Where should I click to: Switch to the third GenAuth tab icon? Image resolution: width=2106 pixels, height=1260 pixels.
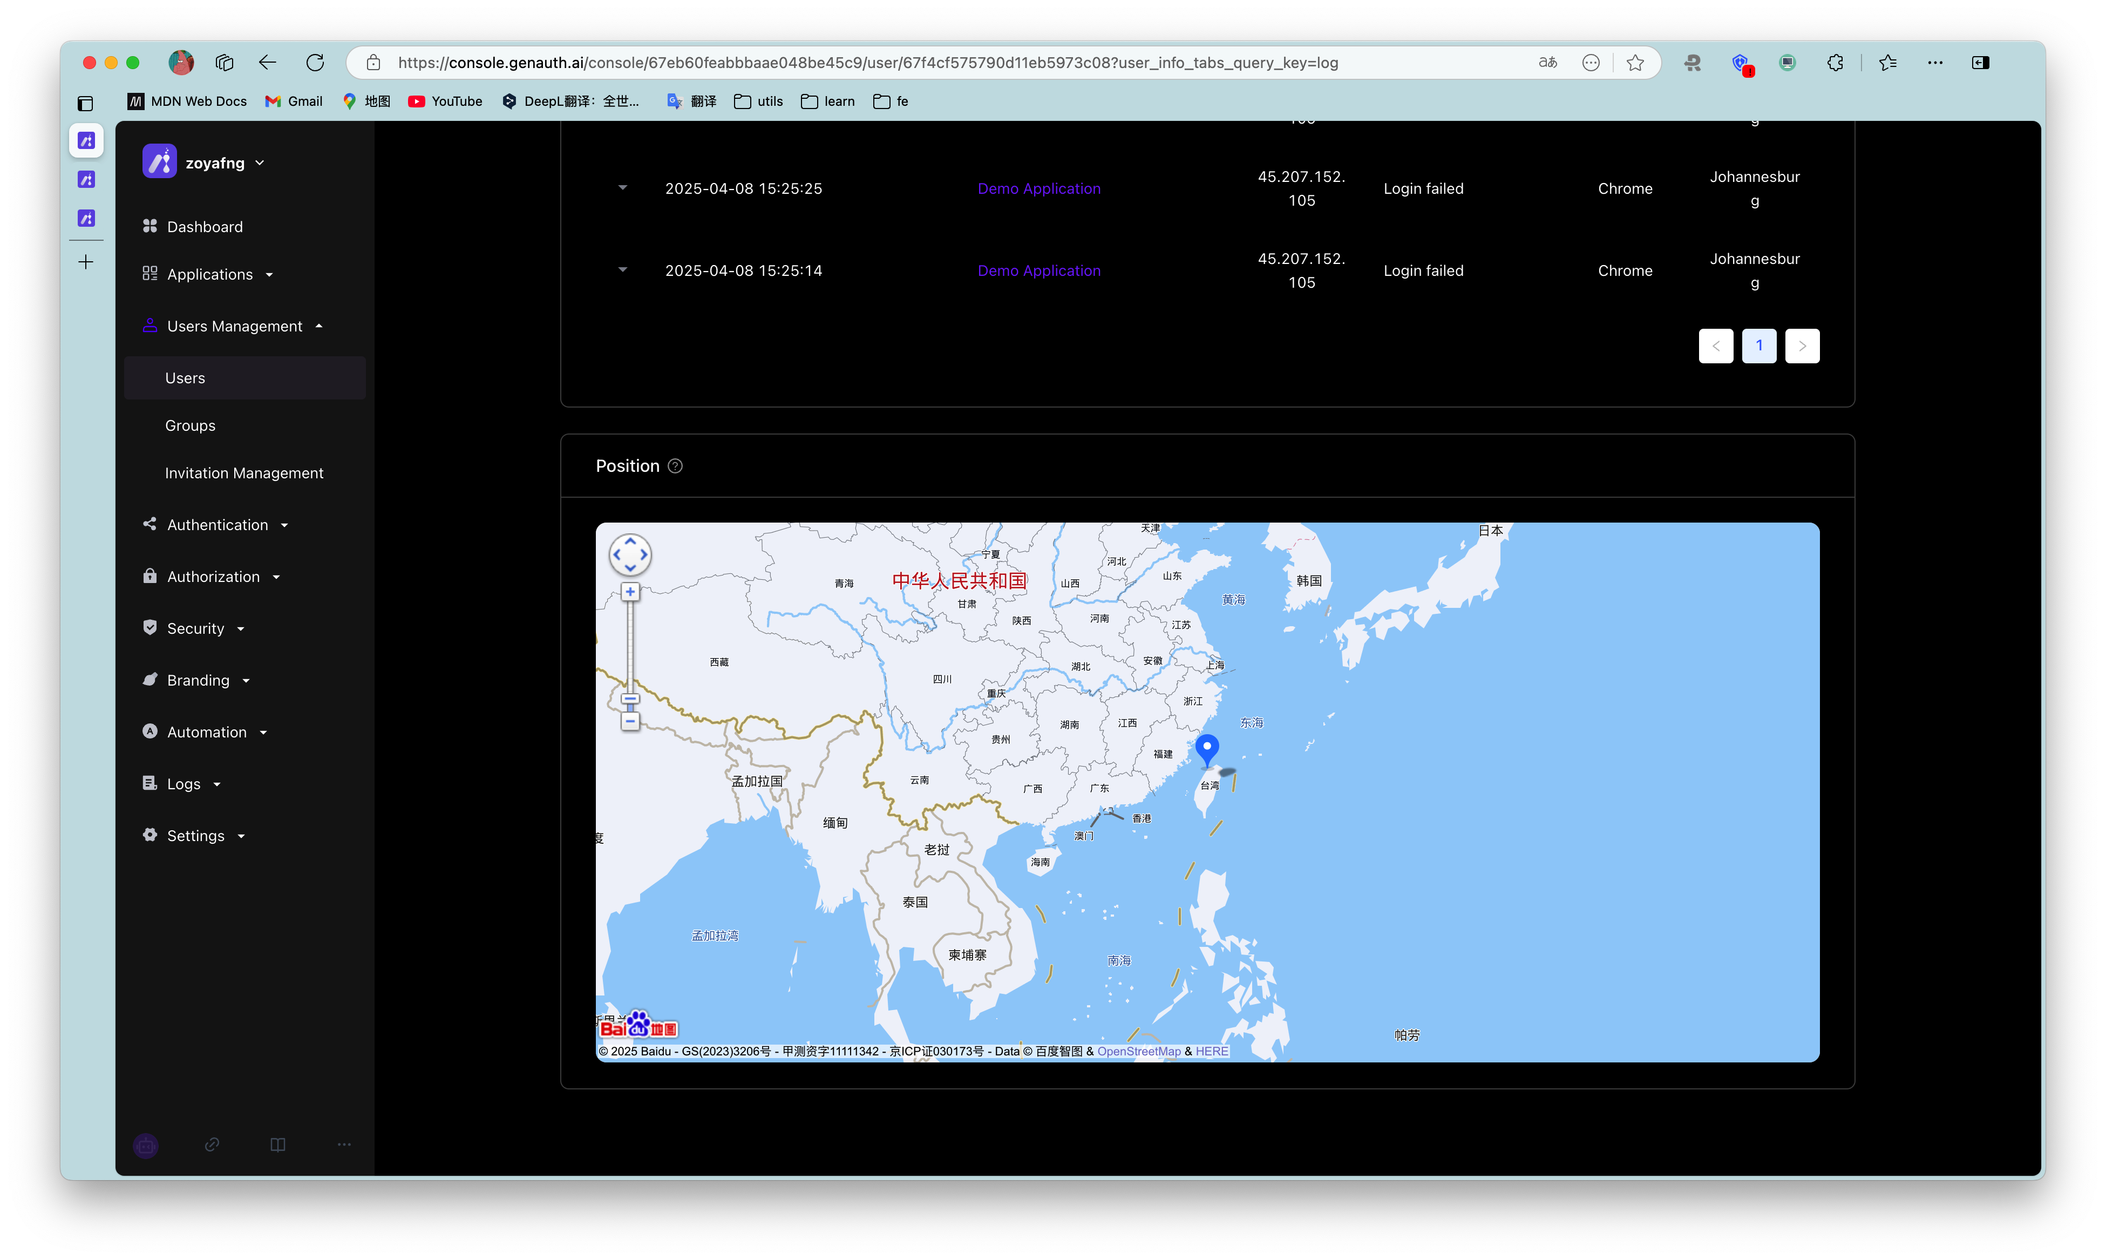86,218
